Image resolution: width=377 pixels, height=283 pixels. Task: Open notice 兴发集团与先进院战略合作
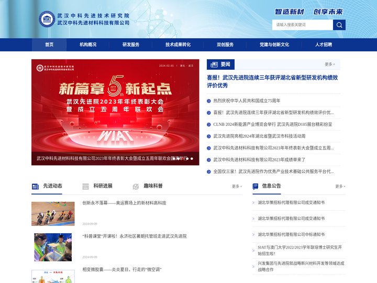[301, 266]
